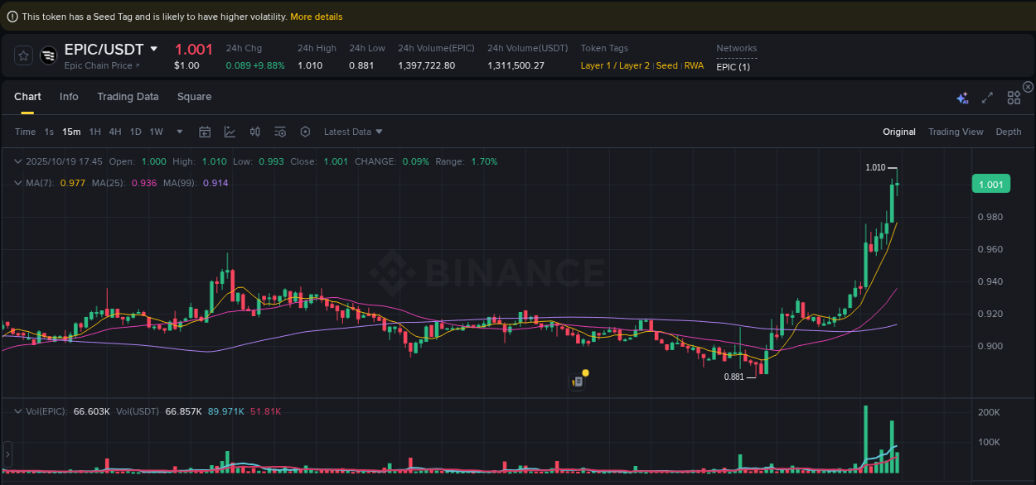
Task: Switch to the Trading Data tab
Action: 128,97
